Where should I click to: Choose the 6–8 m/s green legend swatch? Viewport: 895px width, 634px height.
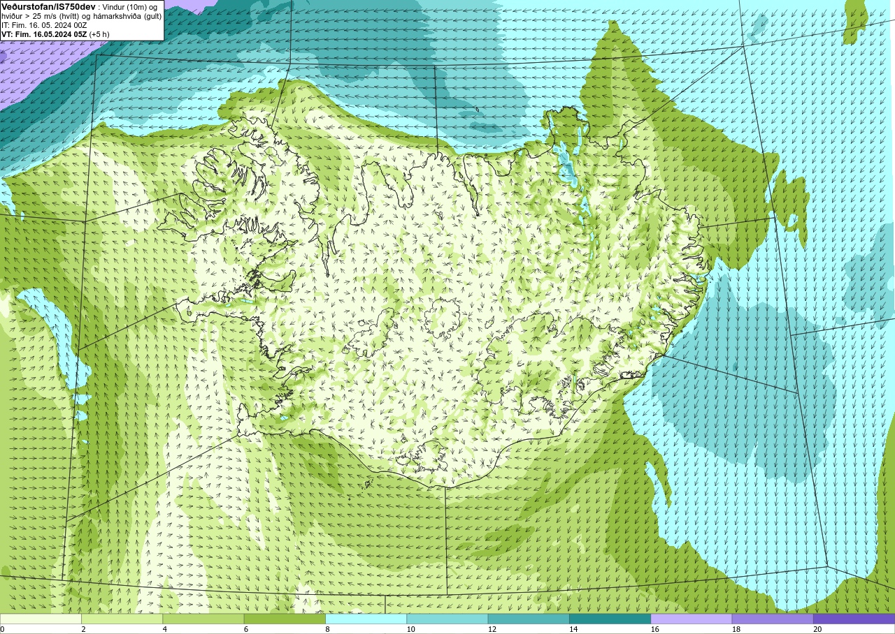coord(285,619)
